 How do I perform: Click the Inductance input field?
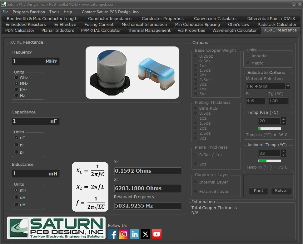pyautogui.click(x=35, y=174)
